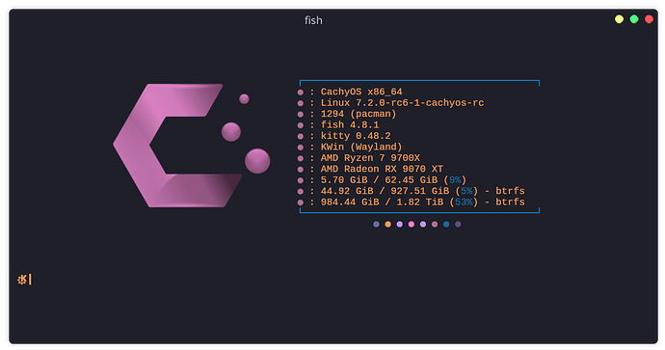Click the yellow minimize window button
Image resolution: width=665 pixels, height=350 pixels.
coord(619,19)
